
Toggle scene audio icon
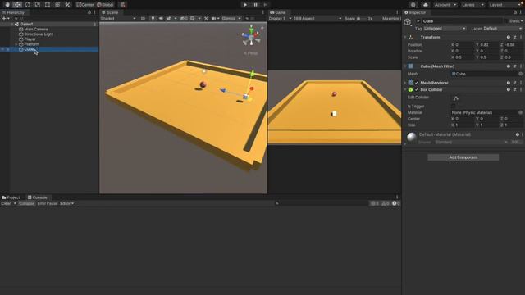(161, 18)
